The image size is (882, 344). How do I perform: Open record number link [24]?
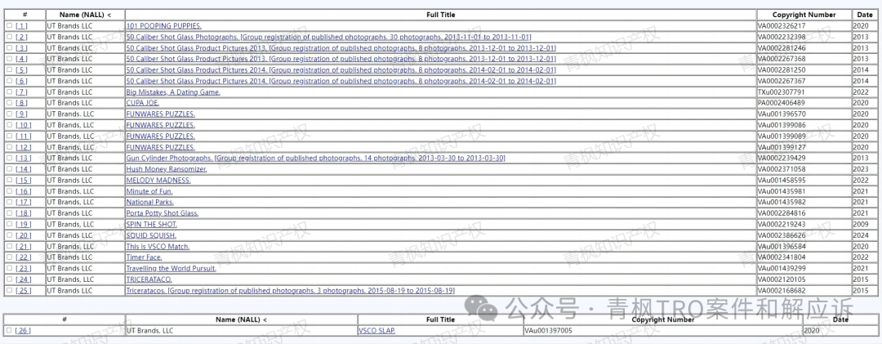pyautogui.click(x=24, y=279)
